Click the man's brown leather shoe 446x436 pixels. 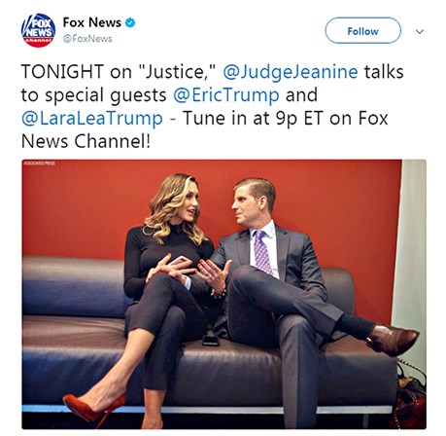click(x=393, y=340)
